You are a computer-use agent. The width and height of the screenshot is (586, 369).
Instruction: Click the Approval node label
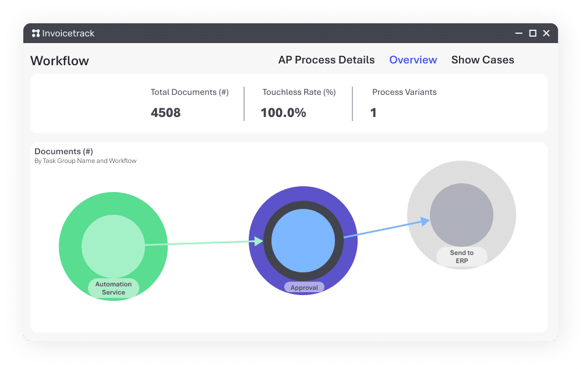point(304,288)
